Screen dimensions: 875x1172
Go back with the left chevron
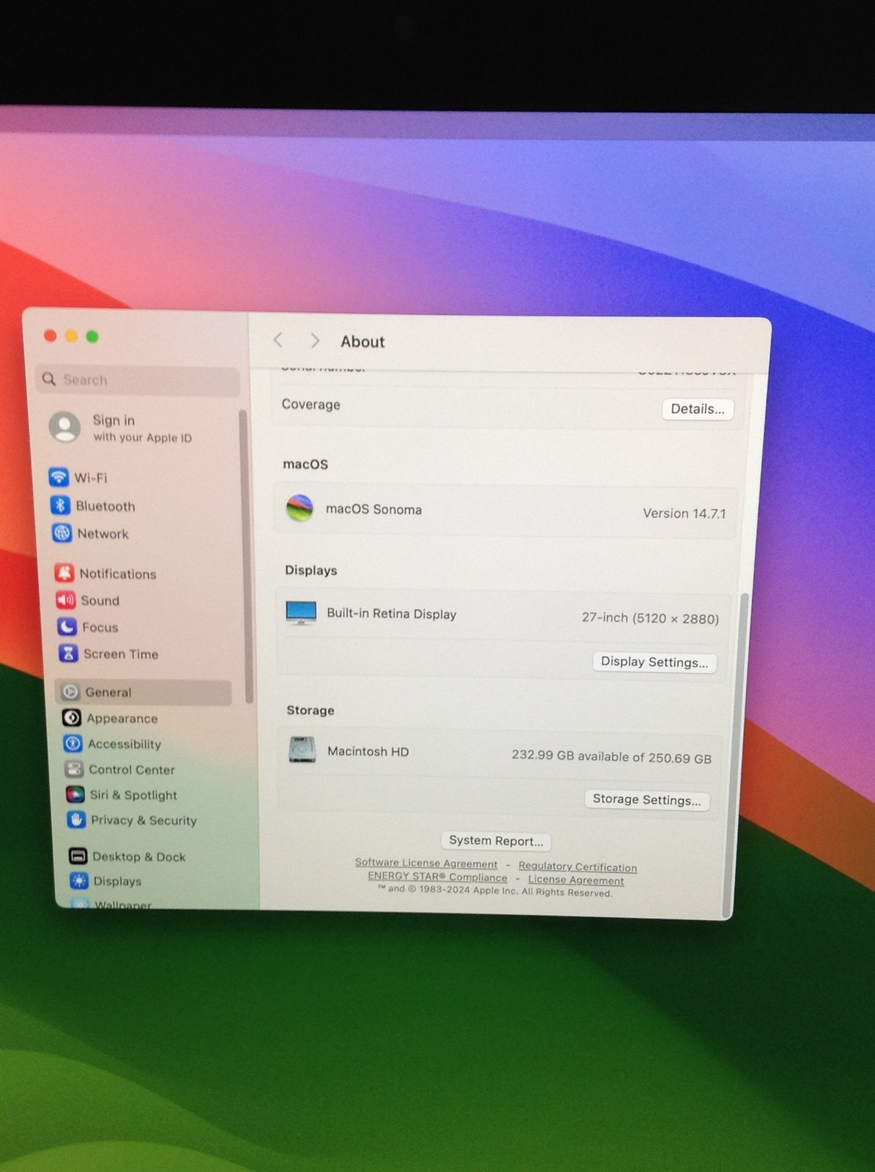pyautogui.click(x=278, y=340)
